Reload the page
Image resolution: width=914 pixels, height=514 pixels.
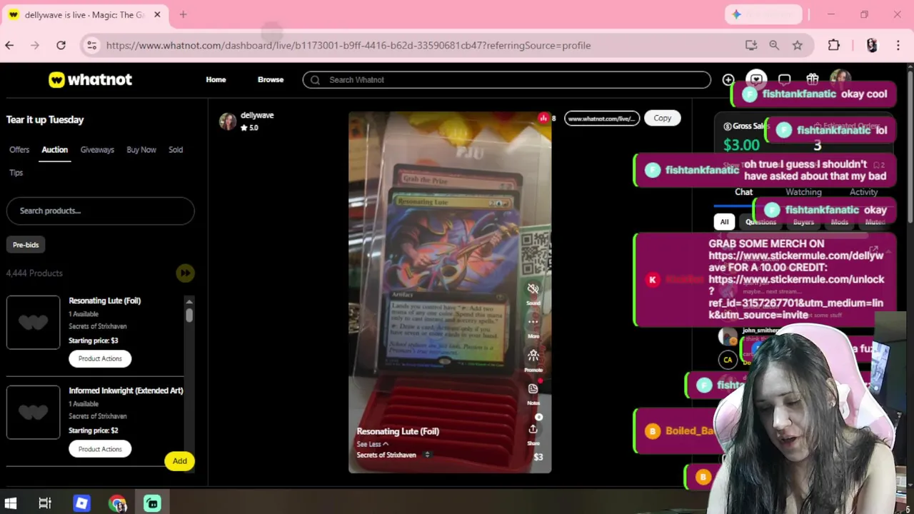(61, 46)
